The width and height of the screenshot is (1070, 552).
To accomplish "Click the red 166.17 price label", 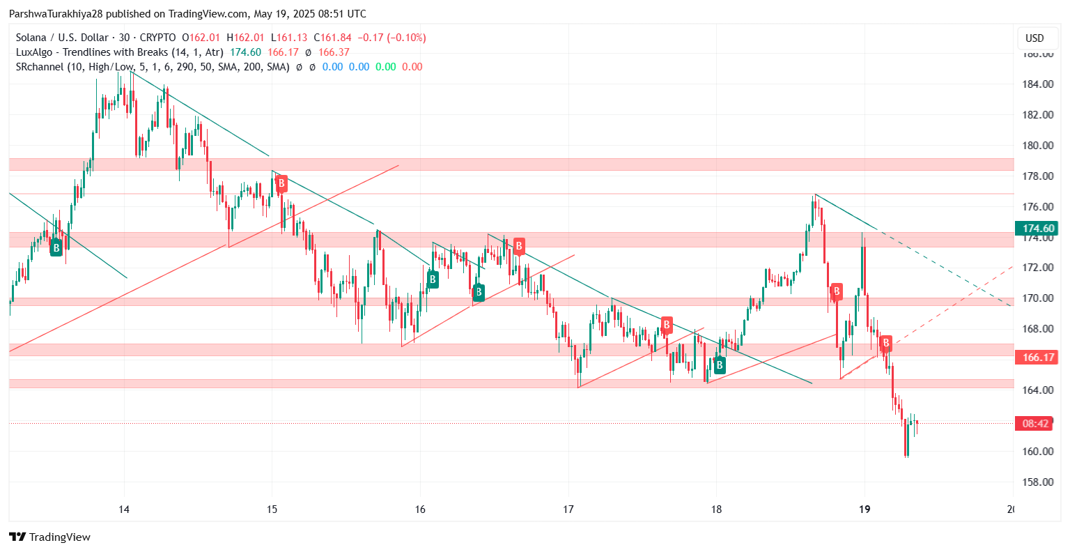I will tap(1037, 358).
